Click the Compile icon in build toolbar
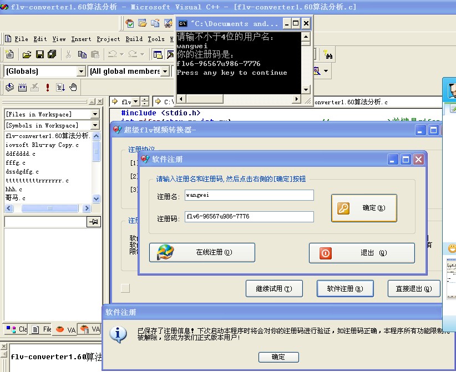The height and width of the screenshot is (372, 456). (x=9, y=87)
